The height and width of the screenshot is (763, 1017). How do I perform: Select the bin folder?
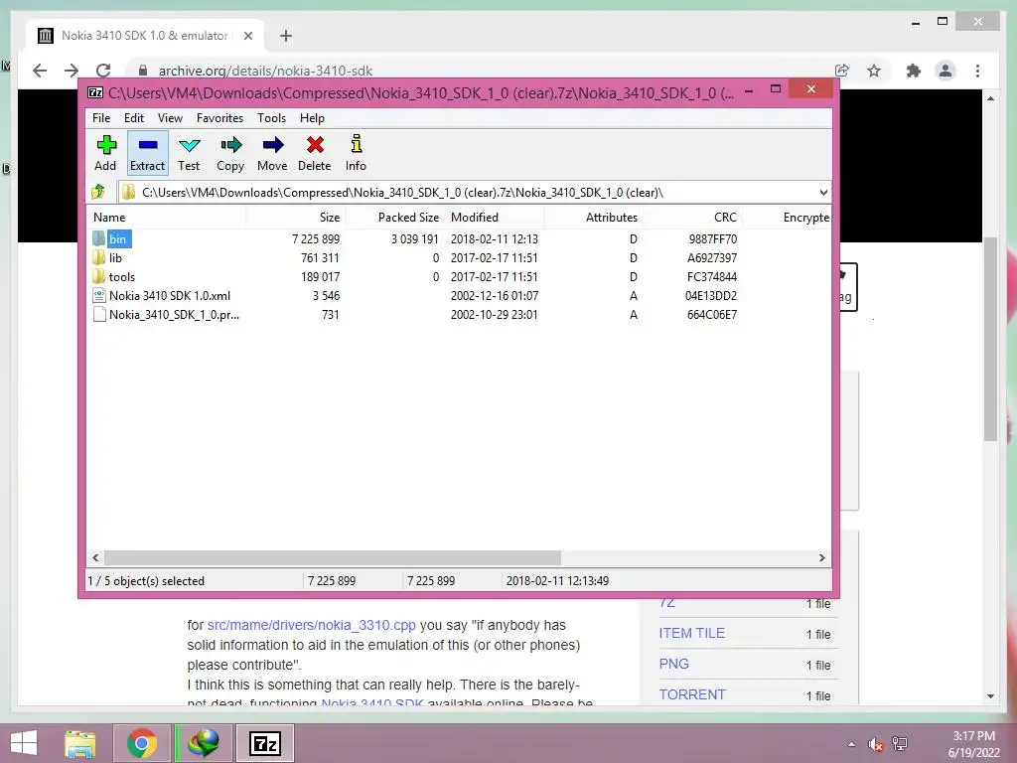tap(118, 238)
